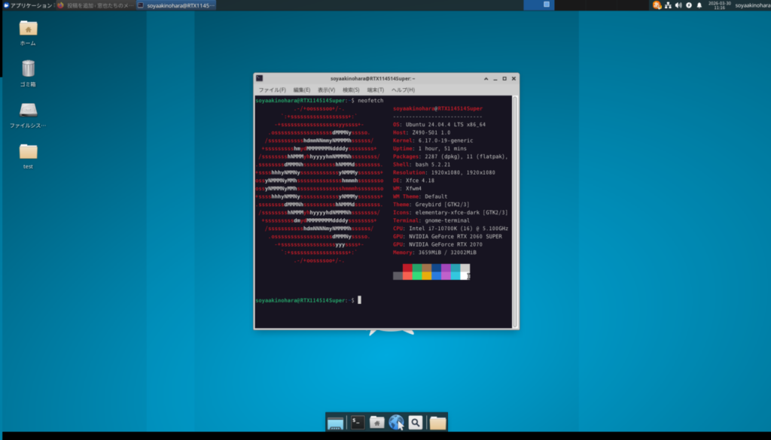Select the ファイルシステム drive desktop icon

pyautogui.click(x=28, y=111)
